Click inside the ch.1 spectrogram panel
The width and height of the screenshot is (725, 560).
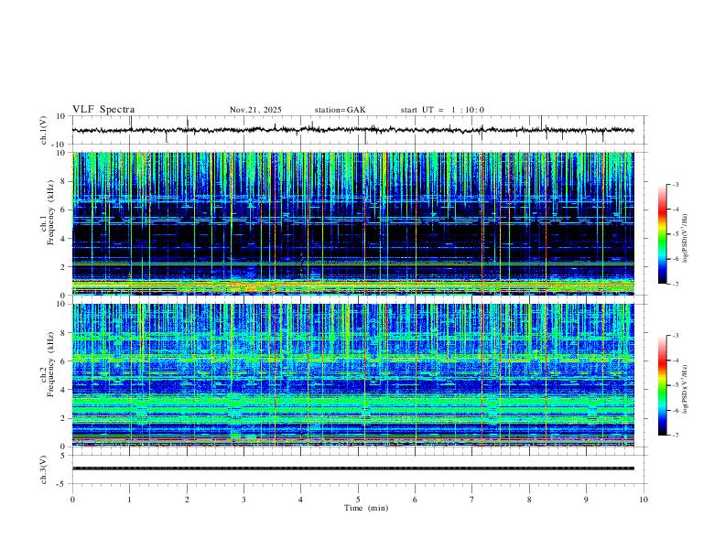pos(352,223)
